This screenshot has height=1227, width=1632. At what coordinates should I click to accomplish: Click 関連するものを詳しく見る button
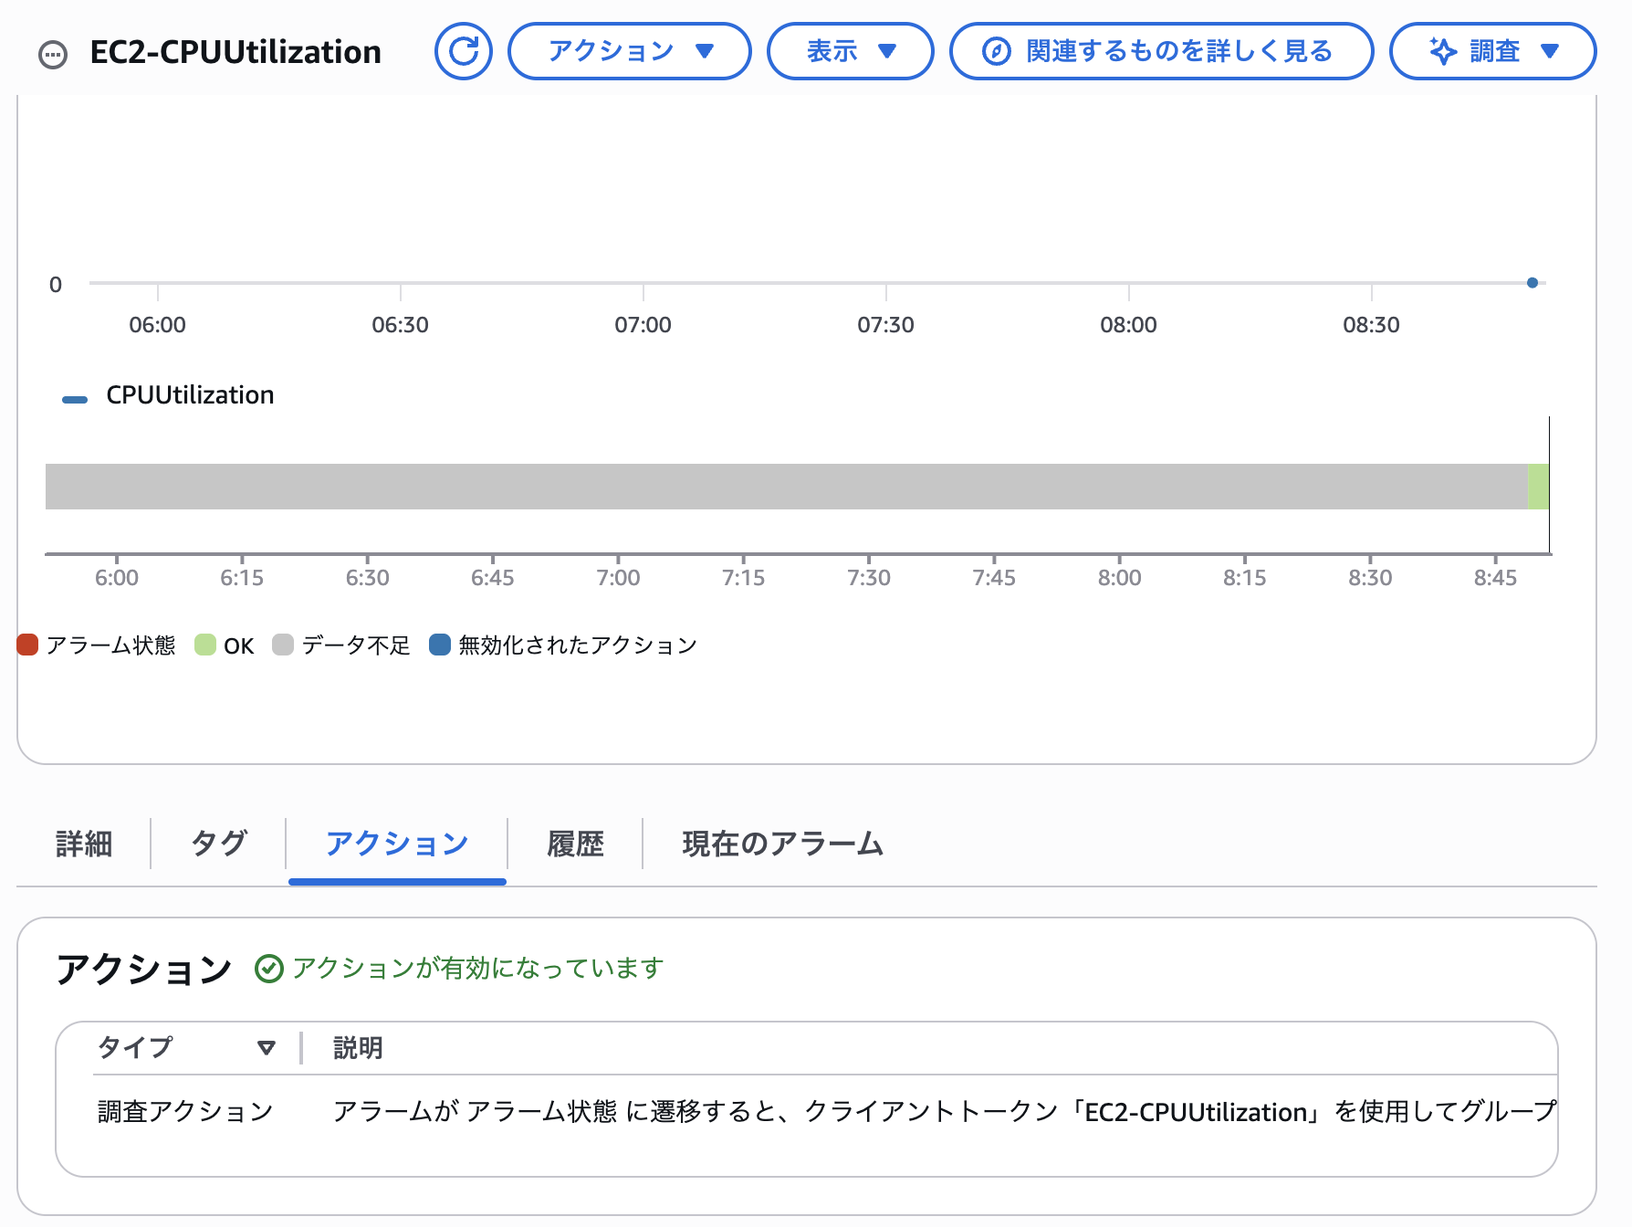(1161, 51)
